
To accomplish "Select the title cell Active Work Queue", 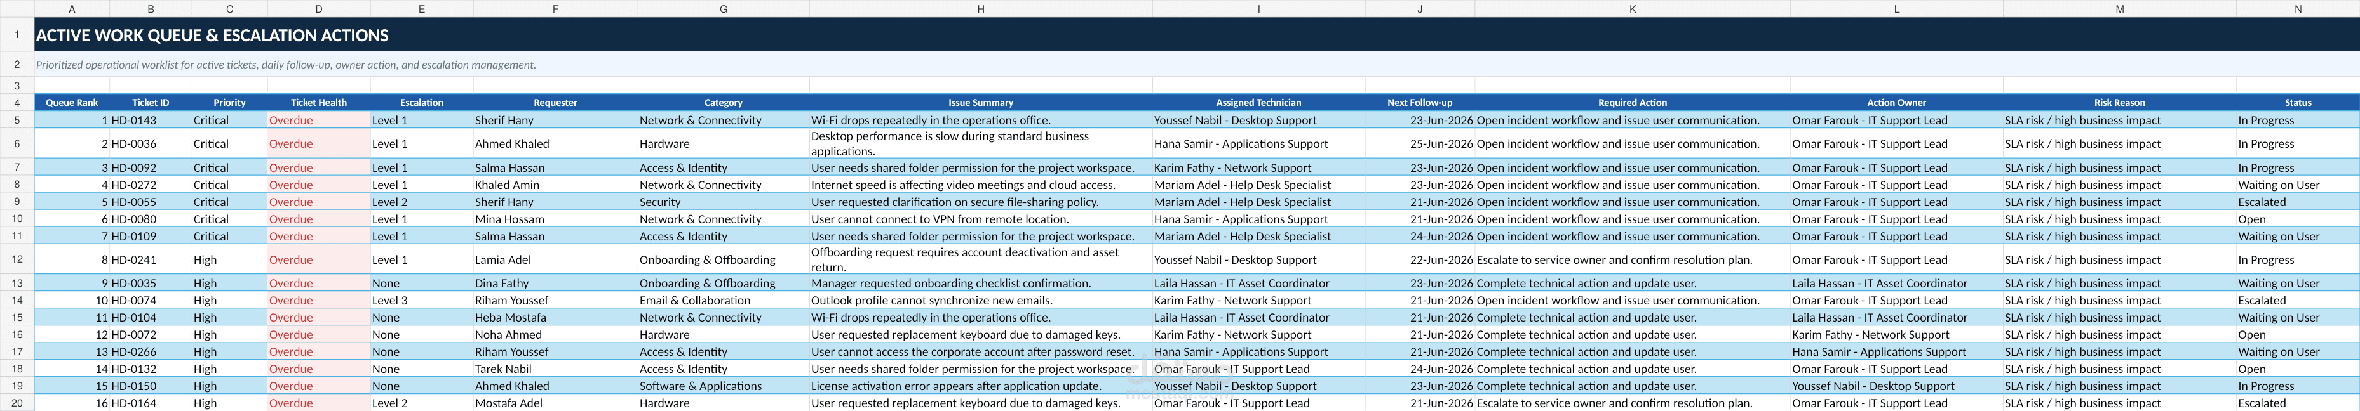I will (1196, 35).
